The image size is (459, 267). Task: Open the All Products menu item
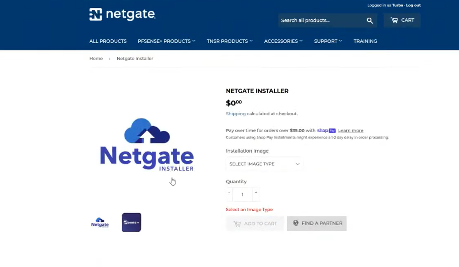click(108, 41)
